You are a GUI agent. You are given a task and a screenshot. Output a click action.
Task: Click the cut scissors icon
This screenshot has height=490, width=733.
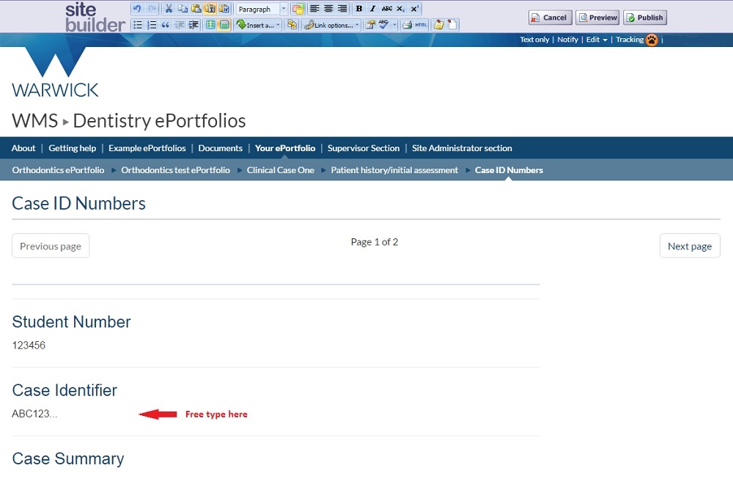click(169, 9)
